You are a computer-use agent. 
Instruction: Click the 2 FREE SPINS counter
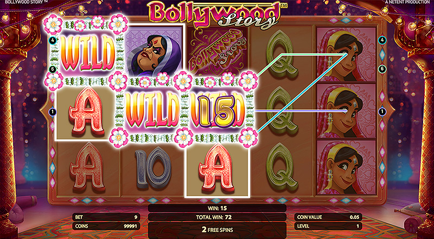217,230
